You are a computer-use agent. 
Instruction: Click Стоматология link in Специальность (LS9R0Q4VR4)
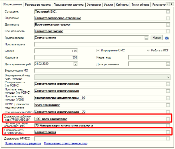tap(45, 132)
